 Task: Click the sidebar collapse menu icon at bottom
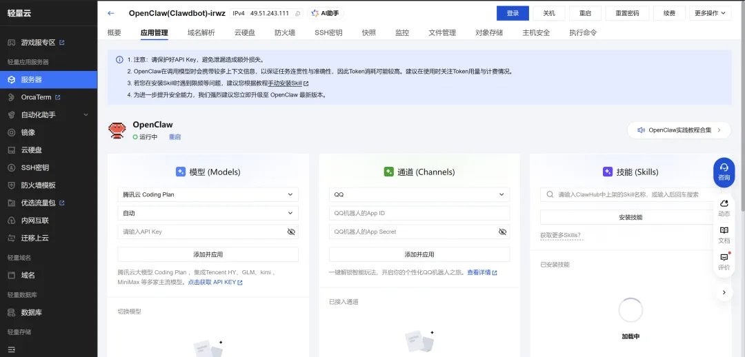(x=12, y=350)
